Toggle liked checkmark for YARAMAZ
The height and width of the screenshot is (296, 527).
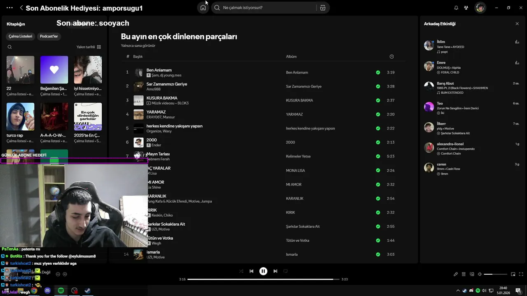(x=378, y=114)
